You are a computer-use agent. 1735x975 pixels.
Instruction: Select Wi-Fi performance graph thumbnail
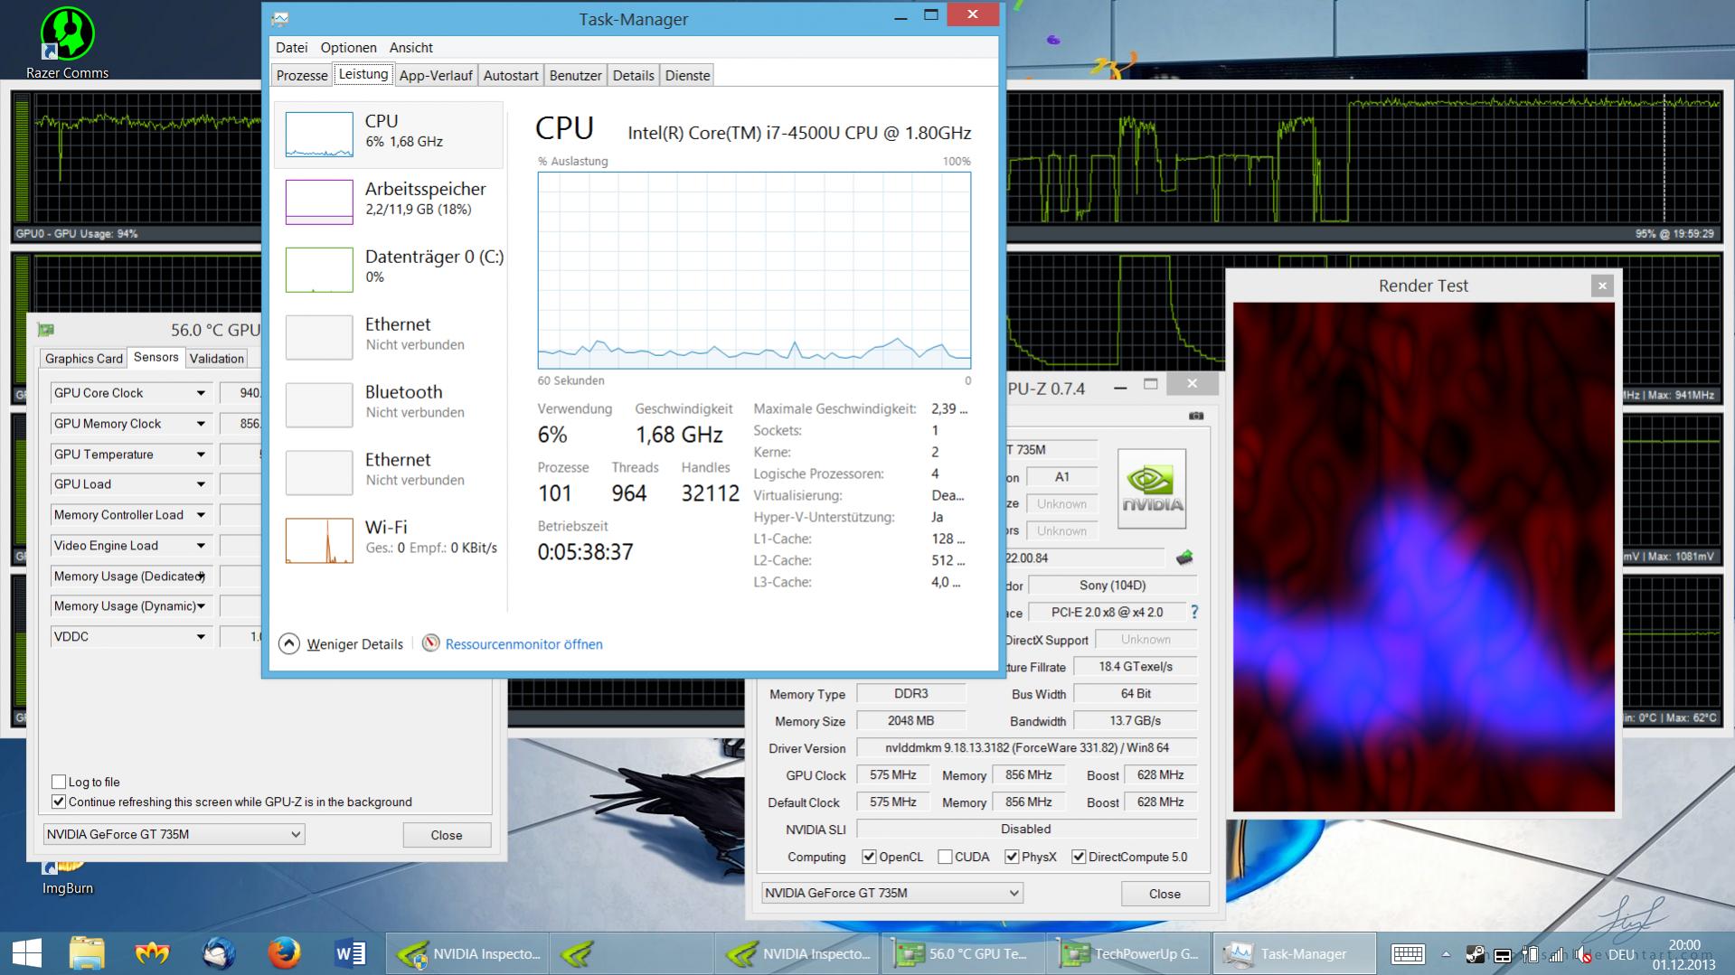319,540
